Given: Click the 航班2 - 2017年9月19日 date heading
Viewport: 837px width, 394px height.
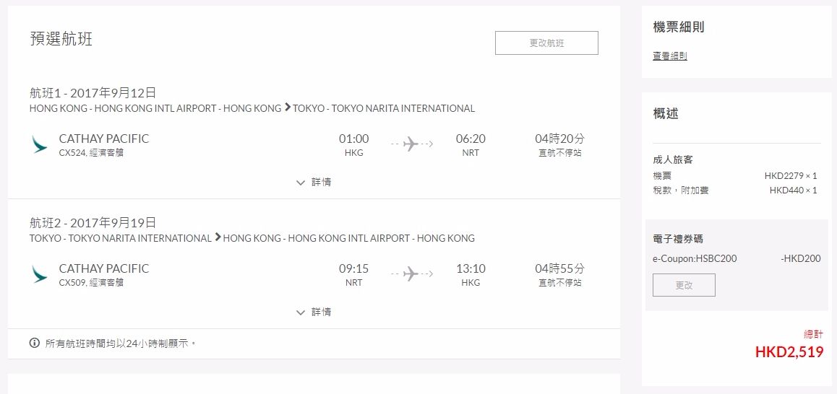Looking at the screenshot, I should [93, 222].
